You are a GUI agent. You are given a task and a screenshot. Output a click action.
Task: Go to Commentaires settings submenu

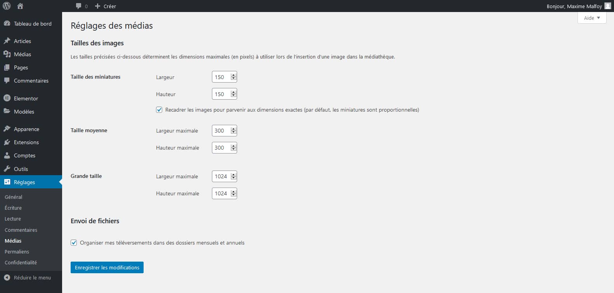pyautogui.click(x=21, y=230)
